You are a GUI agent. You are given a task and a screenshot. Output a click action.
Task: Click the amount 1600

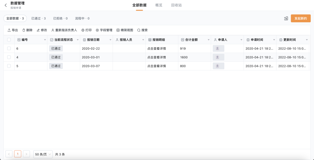tap(184, 57)
